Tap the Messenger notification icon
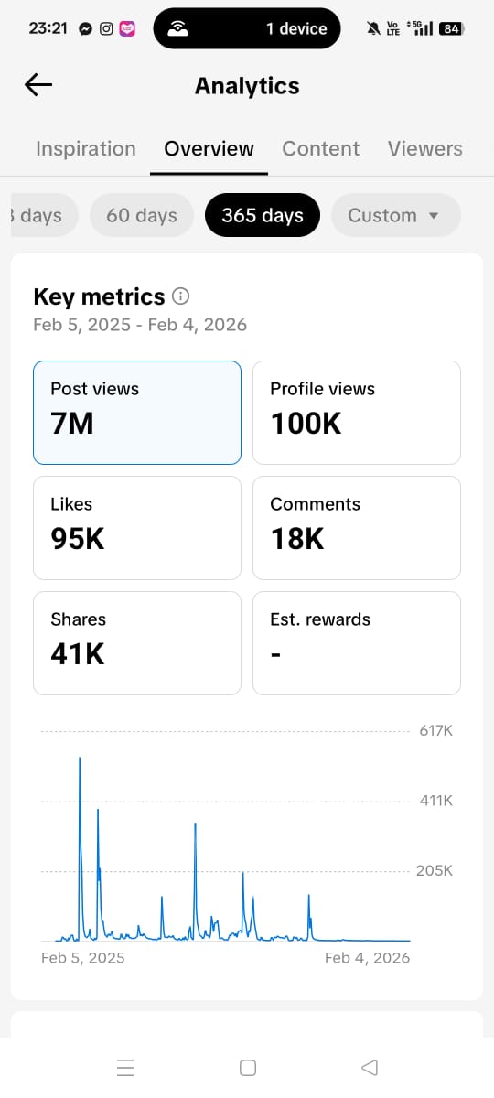 click(x=85, y=28)
